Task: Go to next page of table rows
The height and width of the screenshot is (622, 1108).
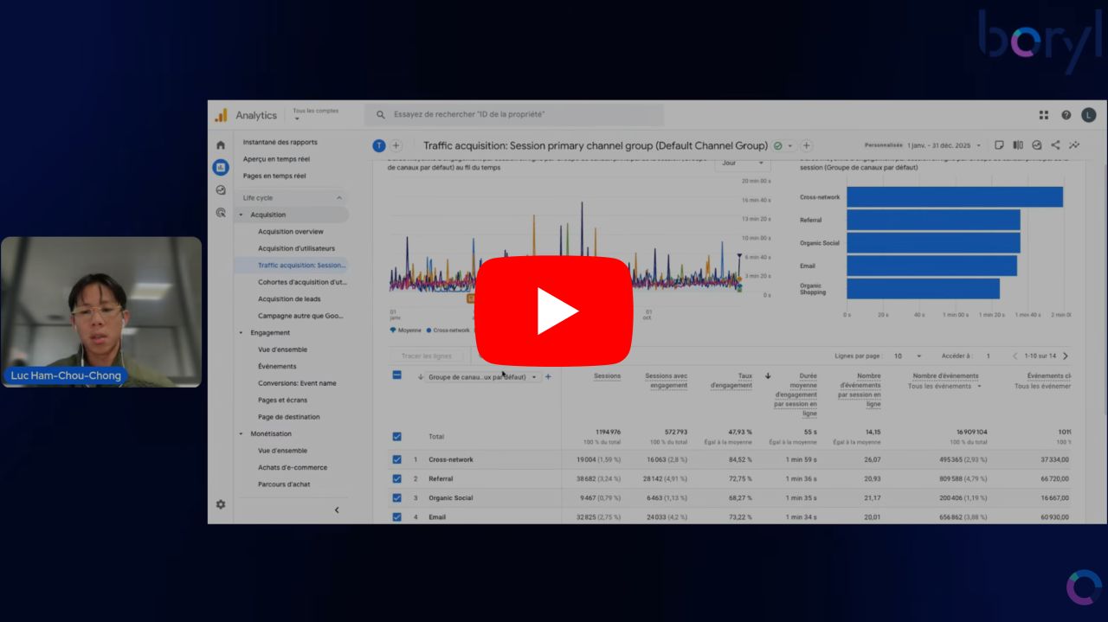Action: (1066, 356)
